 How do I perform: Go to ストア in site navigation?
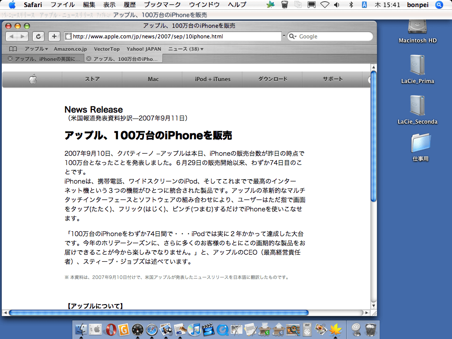point(92,79)
